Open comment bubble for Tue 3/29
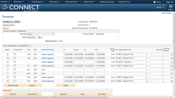 15,81
